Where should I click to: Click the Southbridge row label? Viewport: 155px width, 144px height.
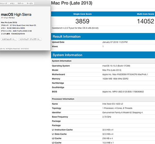[58, 87]
